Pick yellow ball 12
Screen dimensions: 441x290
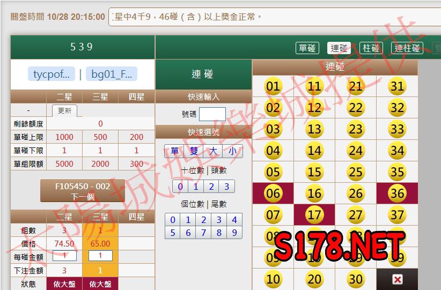314,108
